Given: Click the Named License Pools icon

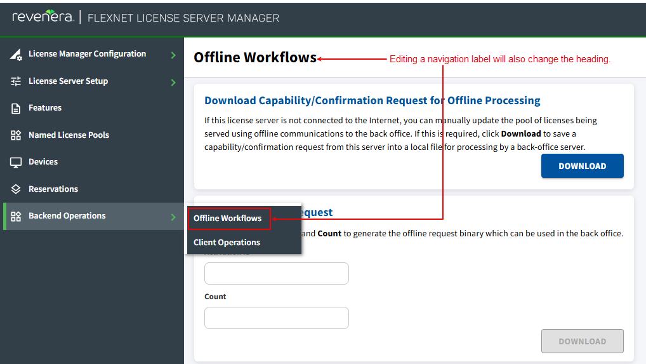Looking at the screenshot, I should pos(16,135).
